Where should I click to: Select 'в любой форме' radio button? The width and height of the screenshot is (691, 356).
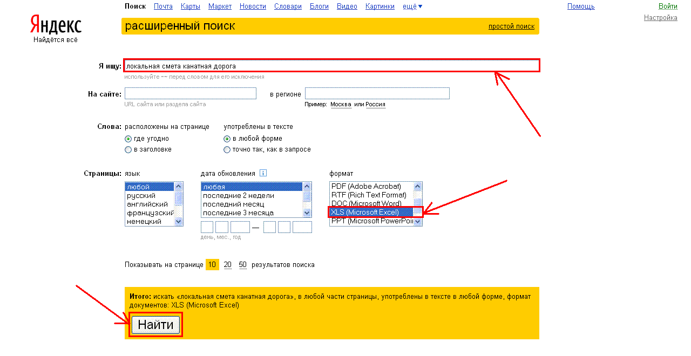point(227,139)
